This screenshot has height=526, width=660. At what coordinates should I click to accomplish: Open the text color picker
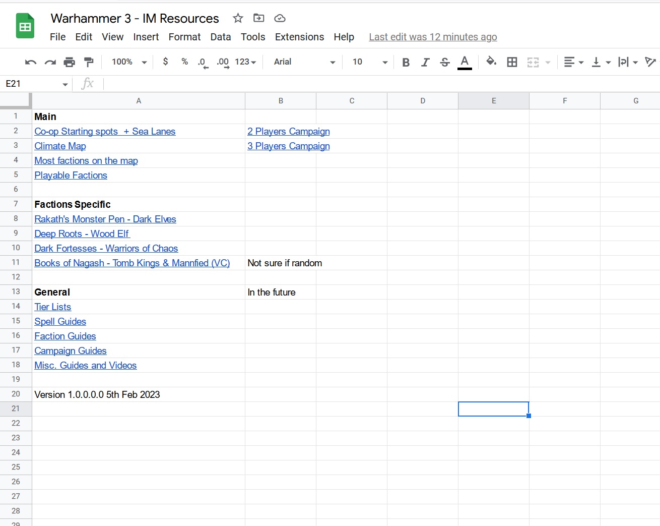tap(465, 62)
